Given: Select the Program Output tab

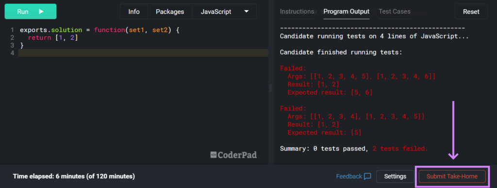Looking at the screenshot, I should [x=347, y=12].
